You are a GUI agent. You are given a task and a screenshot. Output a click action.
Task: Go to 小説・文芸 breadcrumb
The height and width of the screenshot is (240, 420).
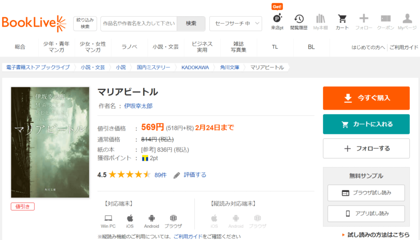point(93,67)
